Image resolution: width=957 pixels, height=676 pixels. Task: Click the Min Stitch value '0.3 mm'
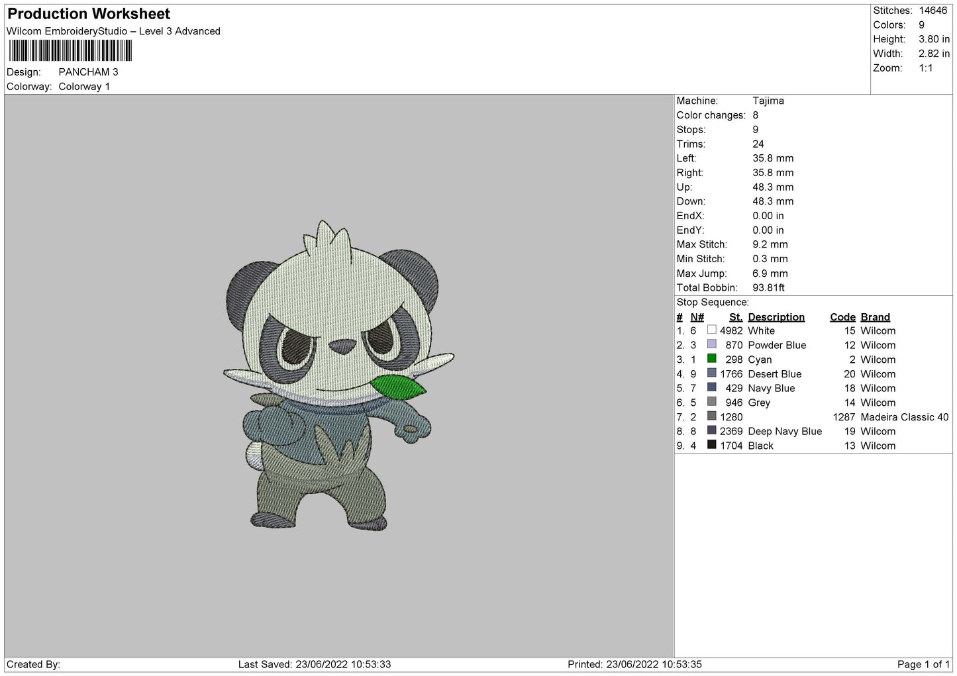pyautogui.click(x=770, y=259)
